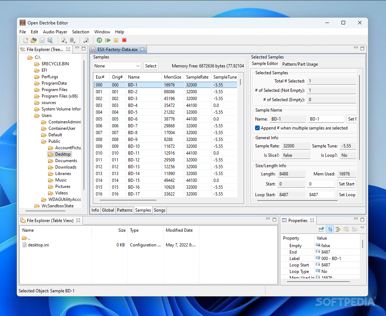Select the Desktop folder in tree
The width and height of the screenshot is (386, 316).
pos(63,154)
